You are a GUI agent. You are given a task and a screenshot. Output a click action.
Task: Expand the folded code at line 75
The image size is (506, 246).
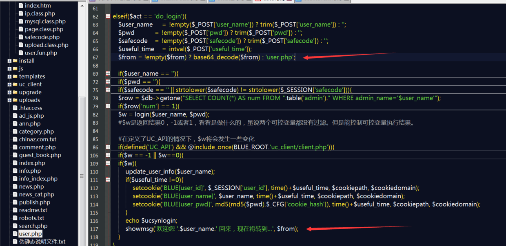pos(108,90)
